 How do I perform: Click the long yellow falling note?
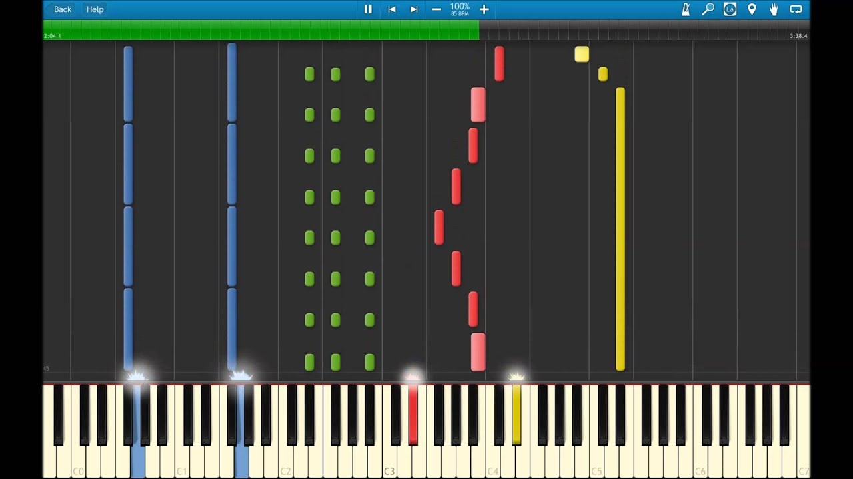620,229
